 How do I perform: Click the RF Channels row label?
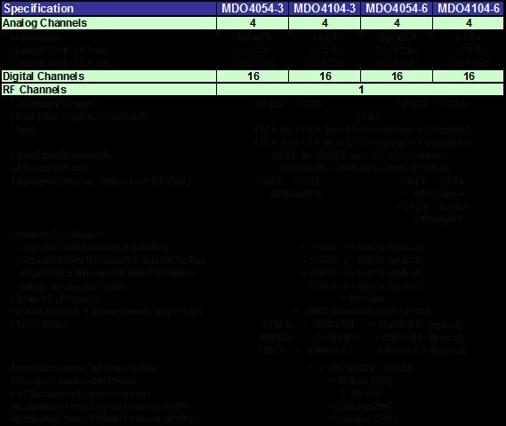[108, 90]
